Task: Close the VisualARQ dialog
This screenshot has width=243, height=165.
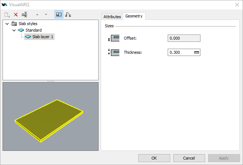Action: [237, 5]
